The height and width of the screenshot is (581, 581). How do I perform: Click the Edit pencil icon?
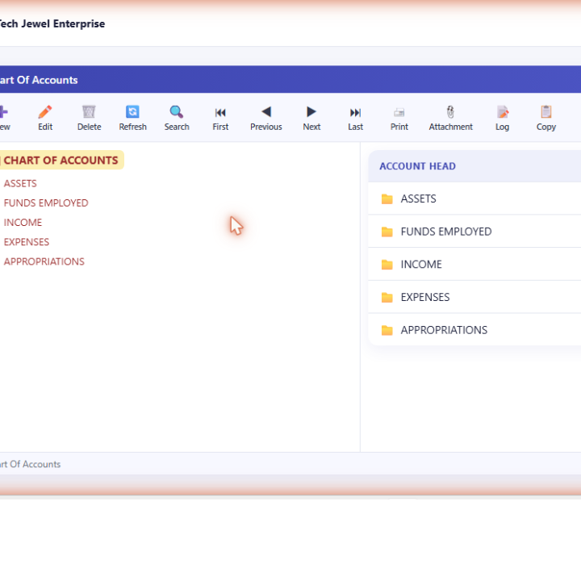pyautogui.click(x=45, y=111)
